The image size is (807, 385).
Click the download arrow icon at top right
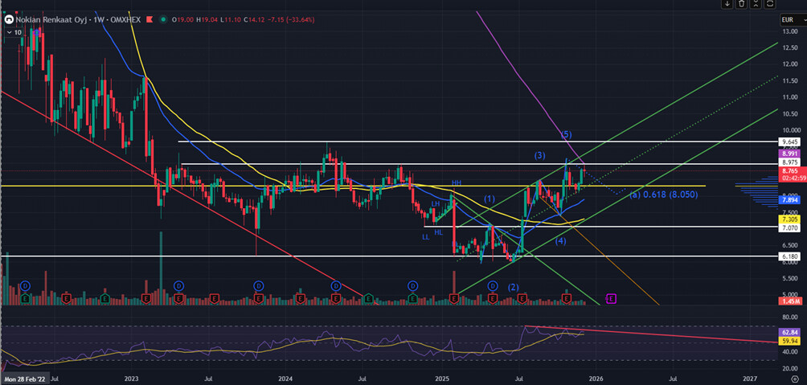tap(727, 3)
